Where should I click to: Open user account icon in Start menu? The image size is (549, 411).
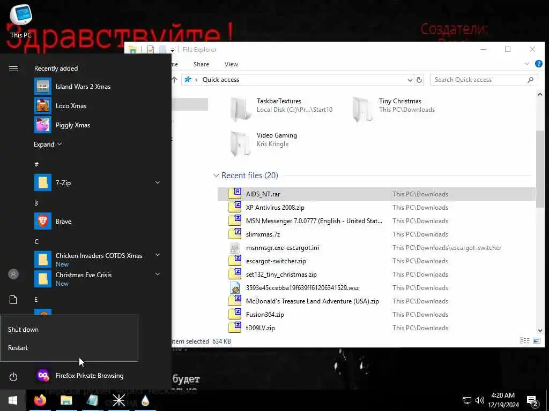tap(13, 274)
